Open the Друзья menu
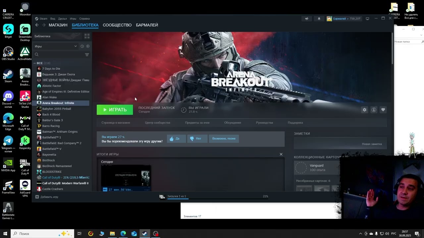 [x=62, y=19]
